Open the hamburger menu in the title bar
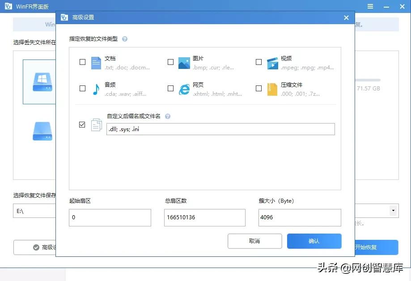The height and width of the screenshot is (281, 411). pos(370,6)
